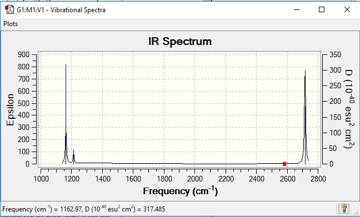360x217 pixels.
Task: Click the small blue peak near 1215
Action: 73,157
